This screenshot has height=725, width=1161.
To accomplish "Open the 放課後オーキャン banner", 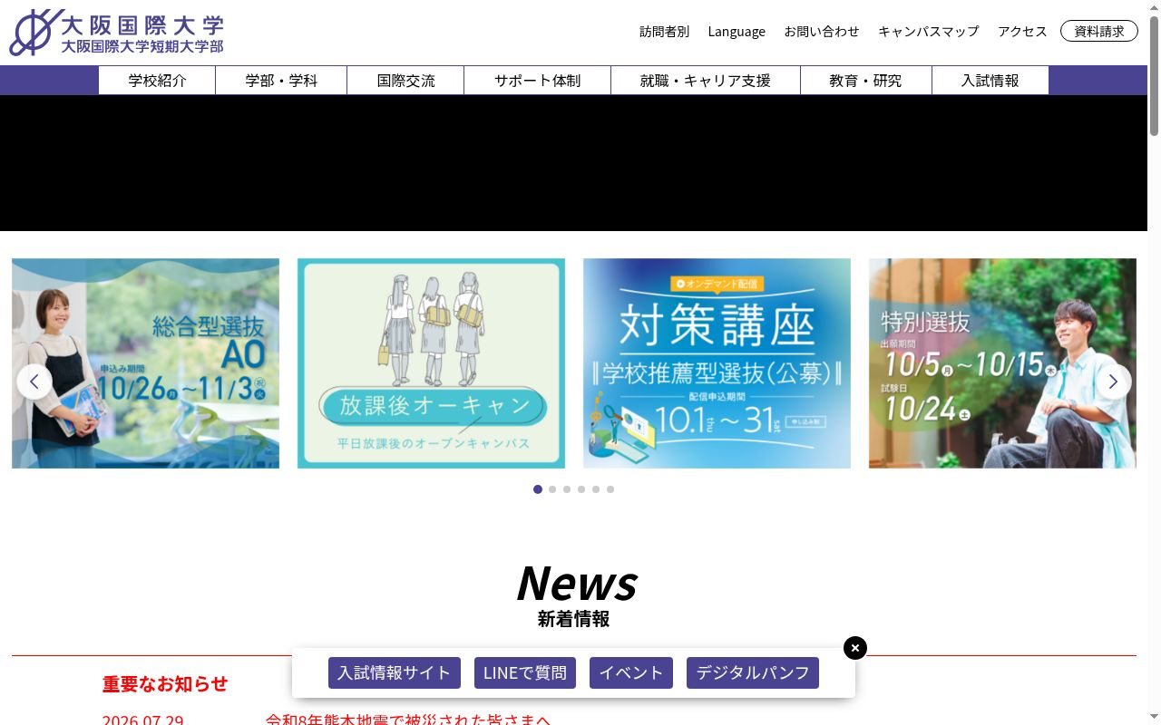I will point(431,363).
